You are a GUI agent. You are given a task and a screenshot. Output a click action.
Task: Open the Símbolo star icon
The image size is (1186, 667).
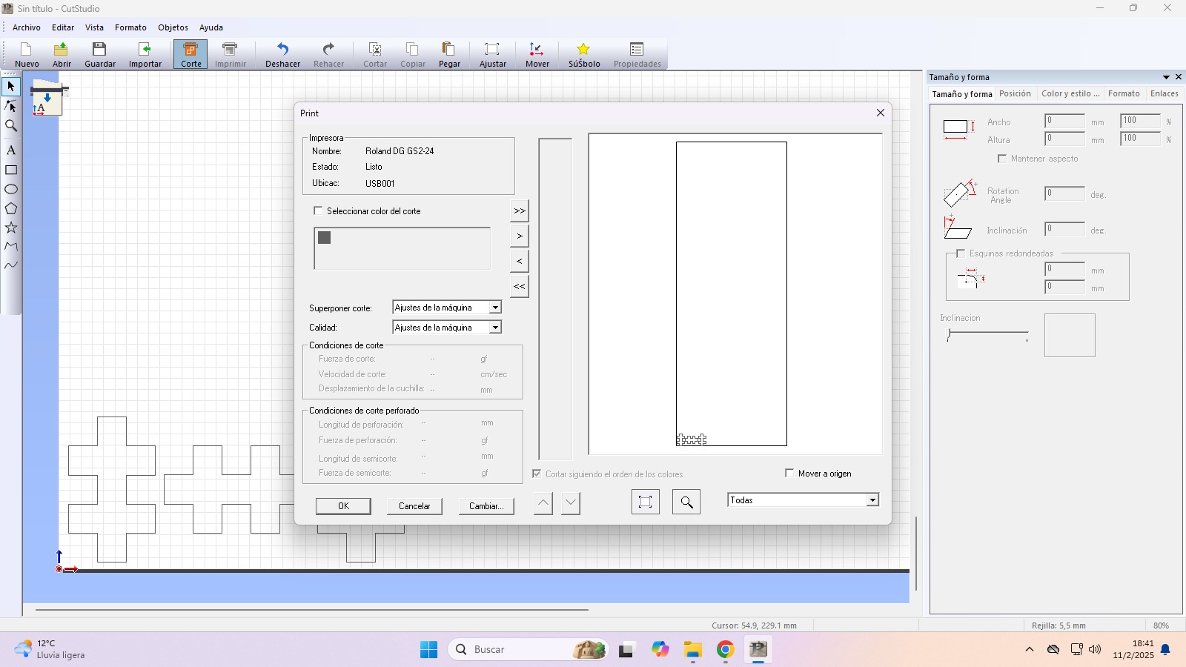coord(584,54)
